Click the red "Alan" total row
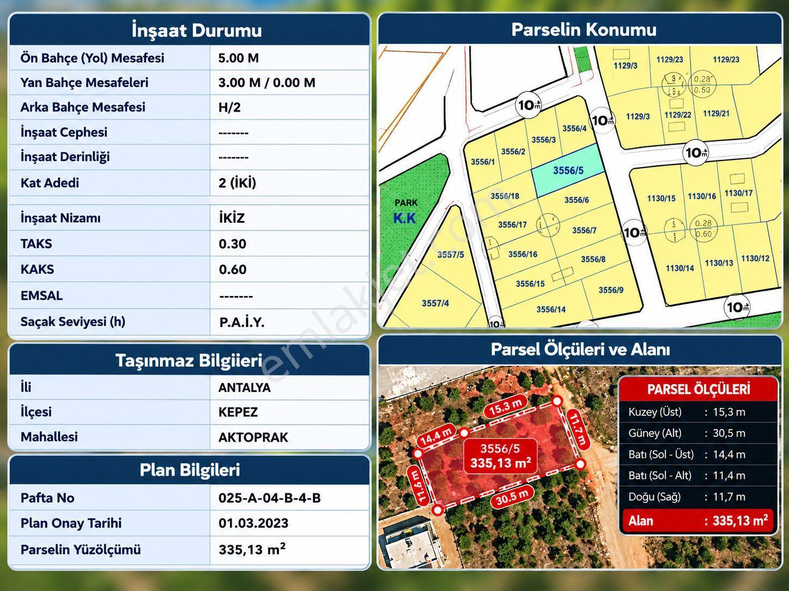 (x=699, y=521)
